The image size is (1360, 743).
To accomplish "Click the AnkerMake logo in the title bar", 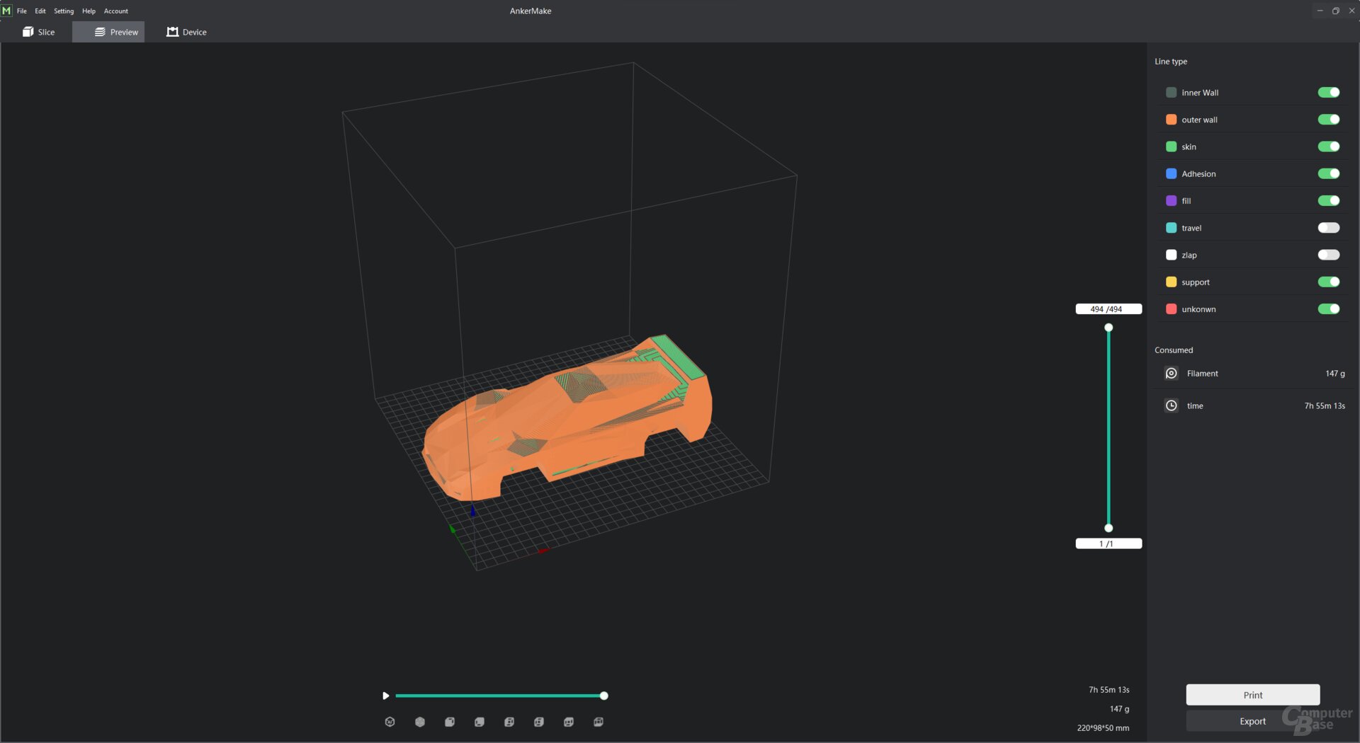I will coord(7,11).
